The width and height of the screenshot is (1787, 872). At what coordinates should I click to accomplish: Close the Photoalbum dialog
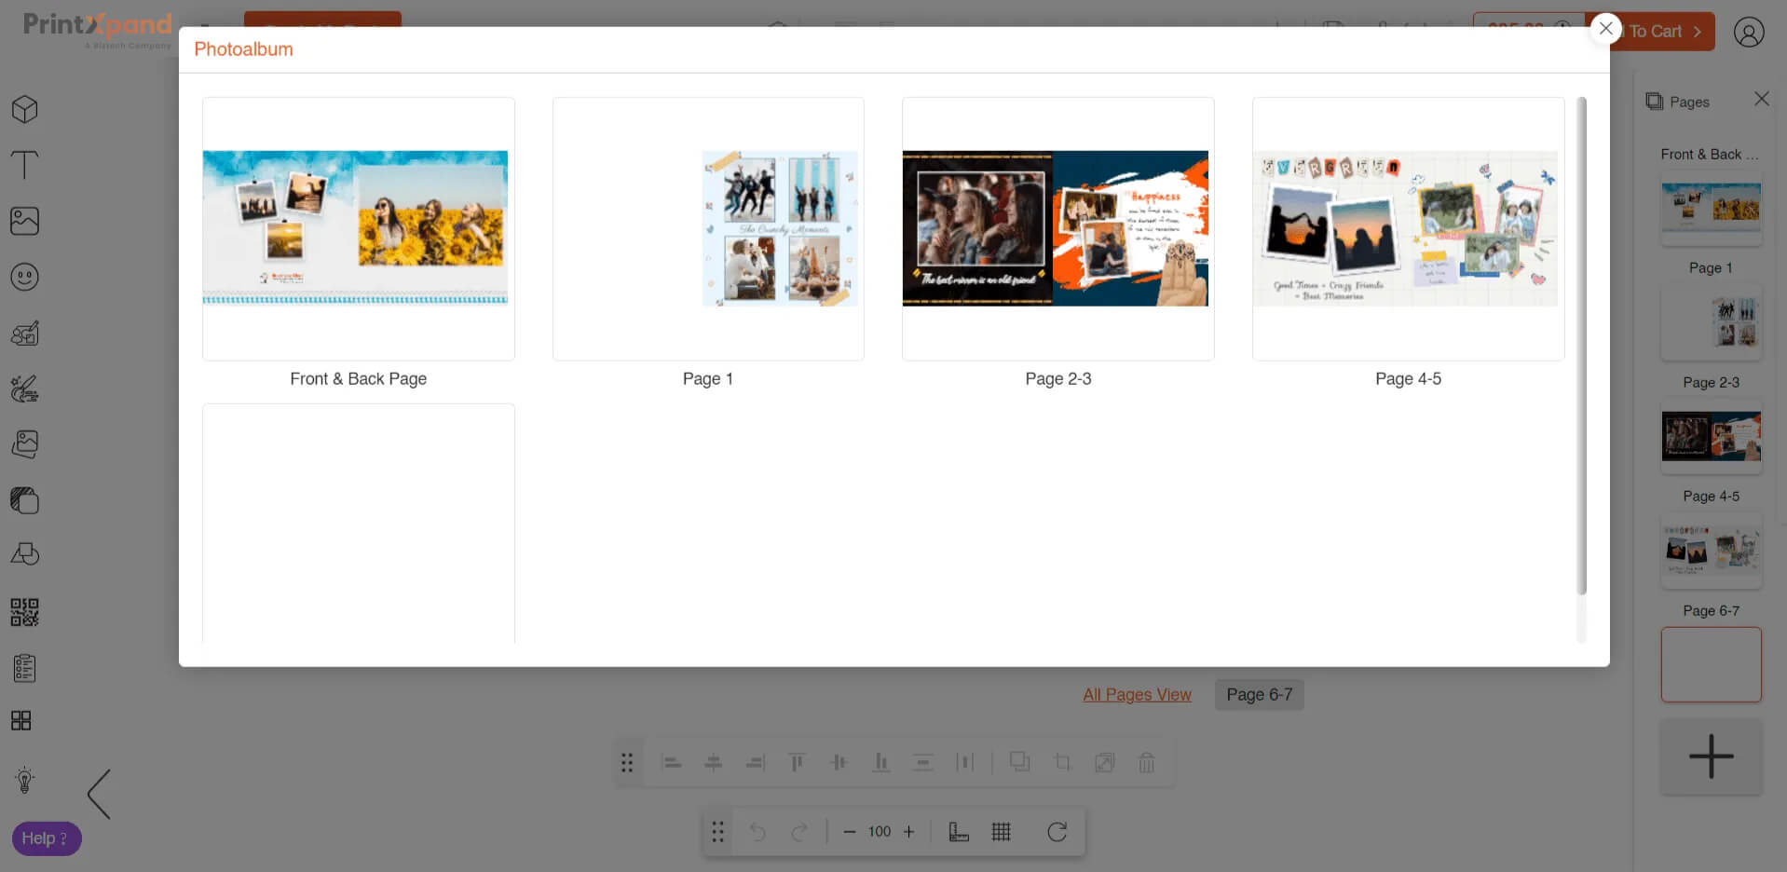coord(1605,29)
